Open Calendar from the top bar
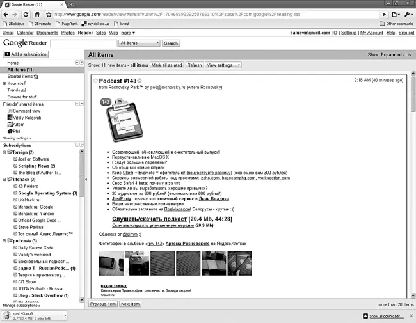416x323 pixels. click(25, 33)
